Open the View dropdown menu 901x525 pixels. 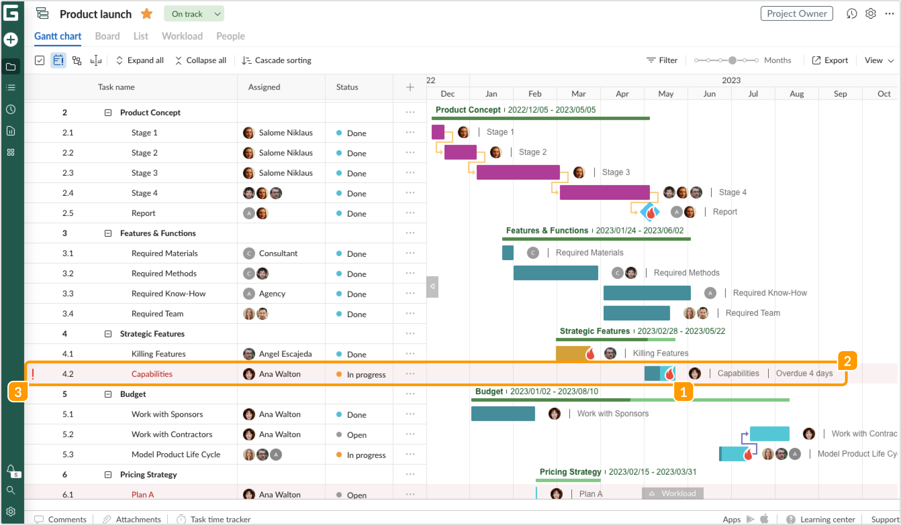pos(878,60)
